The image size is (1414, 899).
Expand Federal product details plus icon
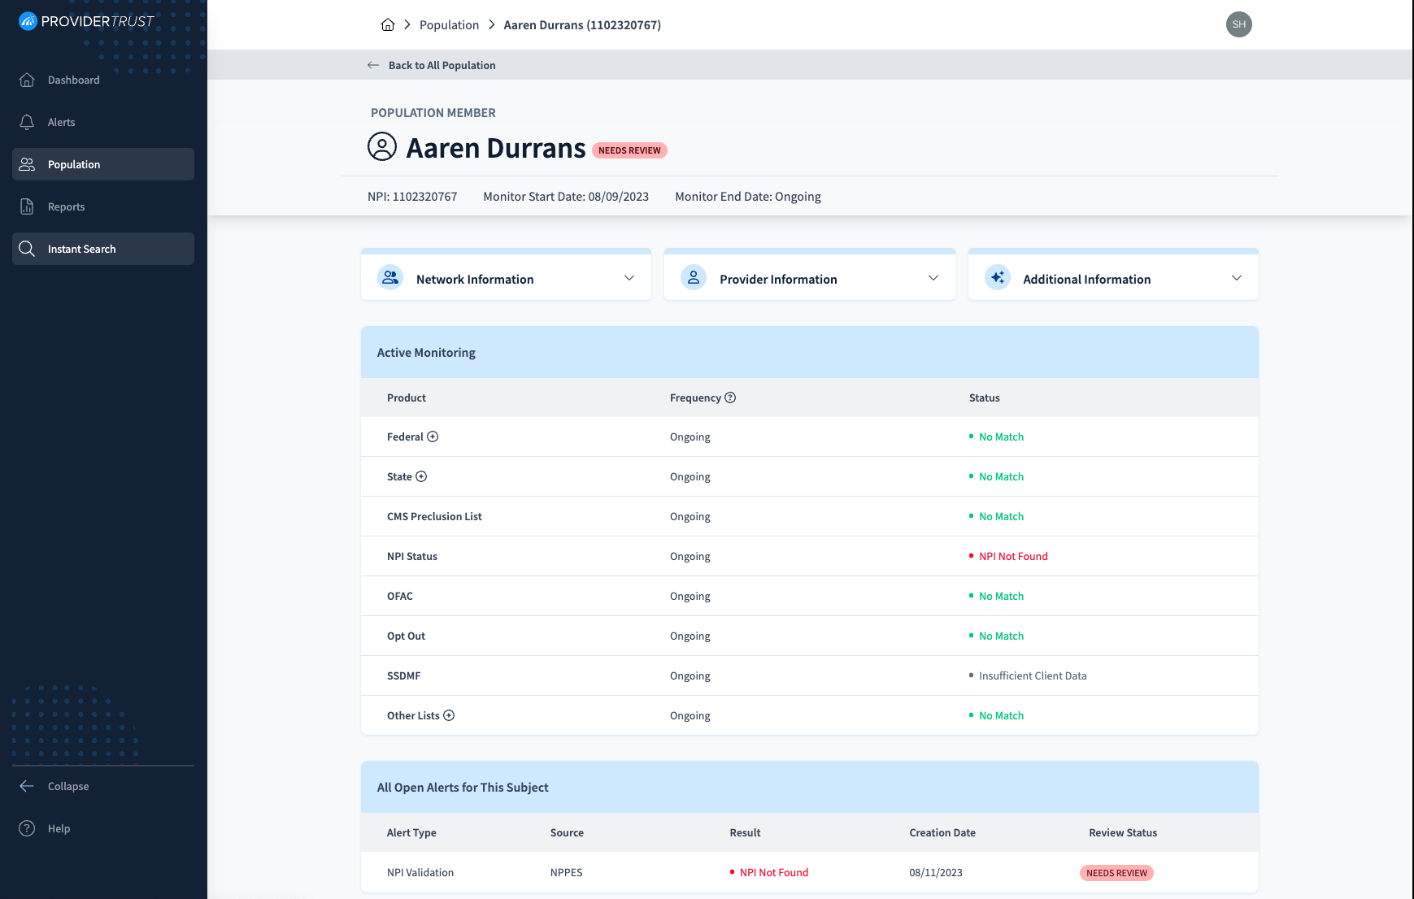[433, 436]
